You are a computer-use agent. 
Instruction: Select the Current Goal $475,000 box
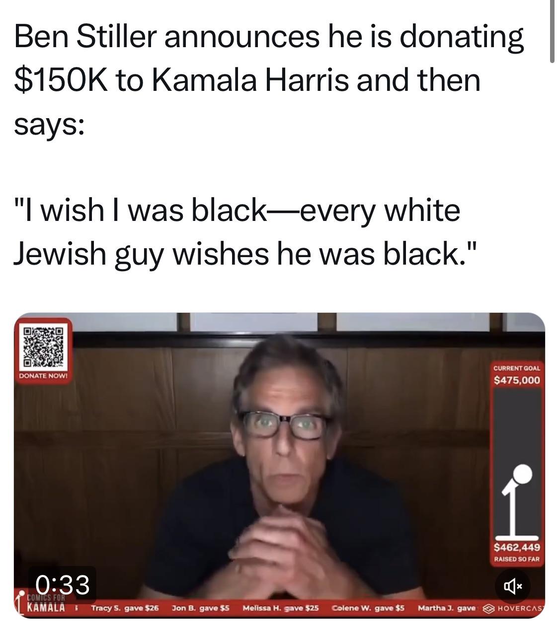pos(517,375)
